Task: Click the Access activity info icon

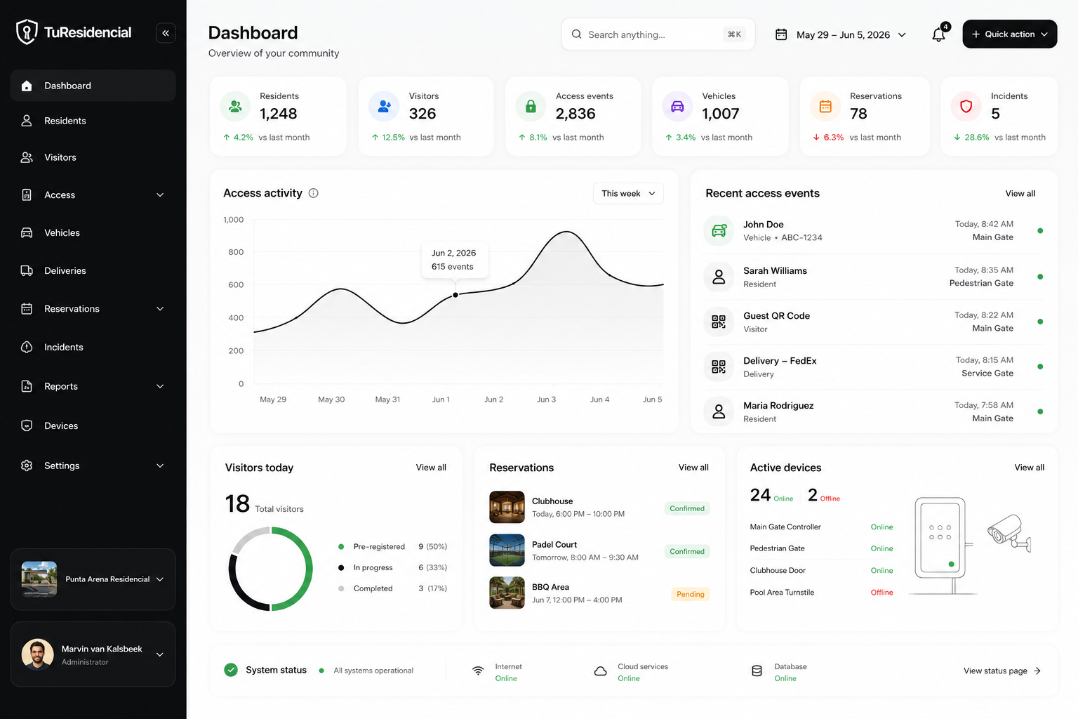Action: pyautogui.click(x=314, y=193)
